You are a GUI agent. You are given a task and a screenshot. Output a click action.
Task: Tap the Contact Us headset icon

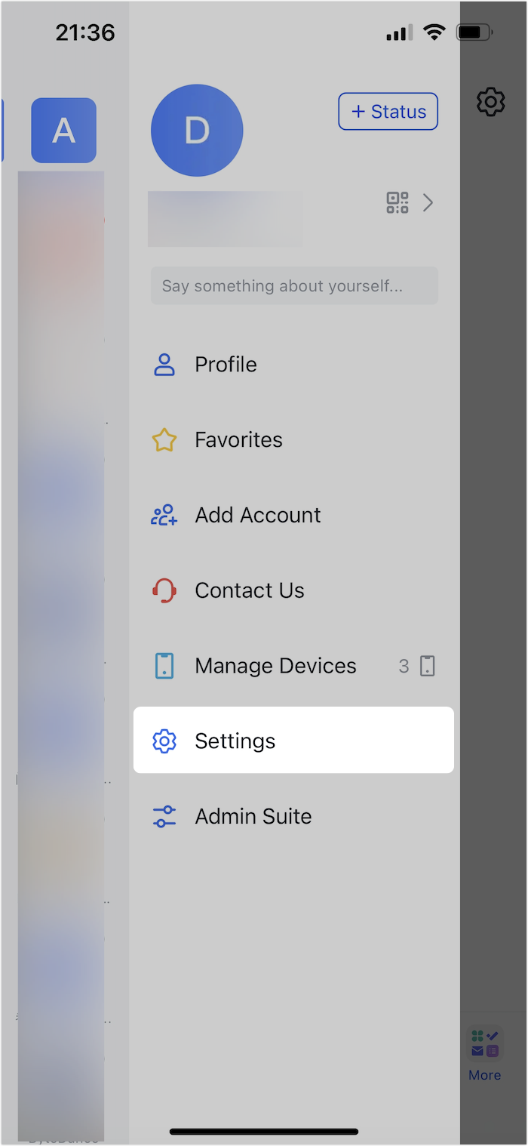(164, 590)
